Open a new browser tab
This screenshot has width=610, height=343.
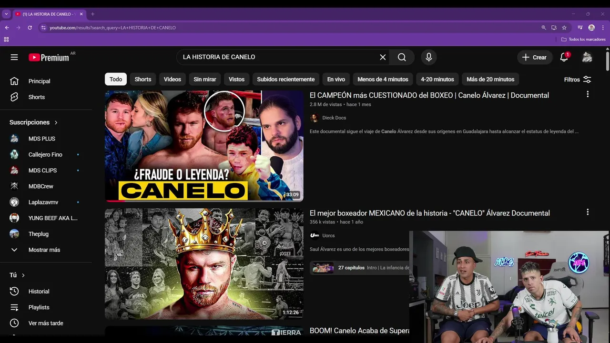tap(92, 14)
